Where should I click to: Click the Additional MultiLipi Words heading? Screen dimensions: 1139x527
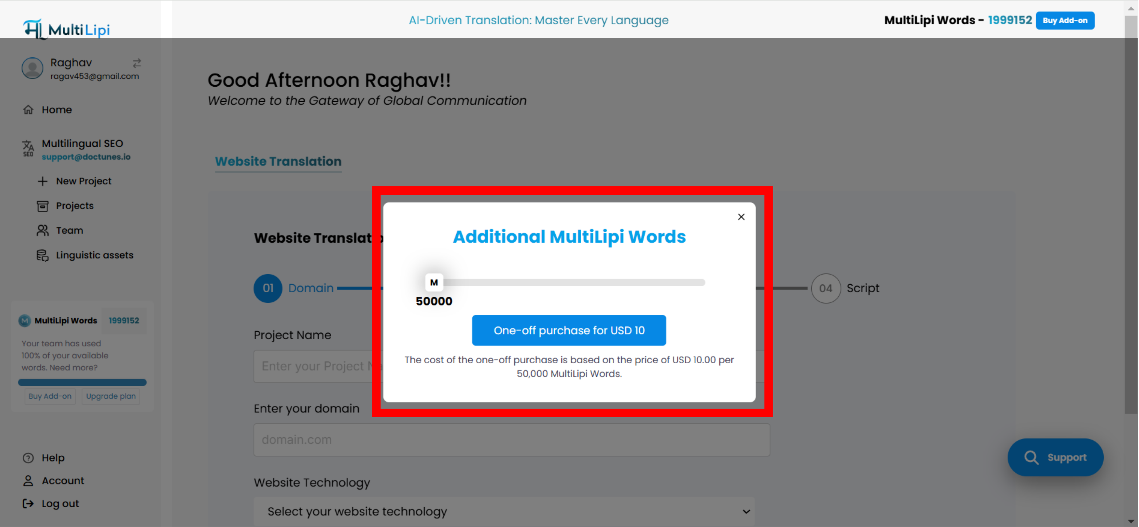click(569, 236)
